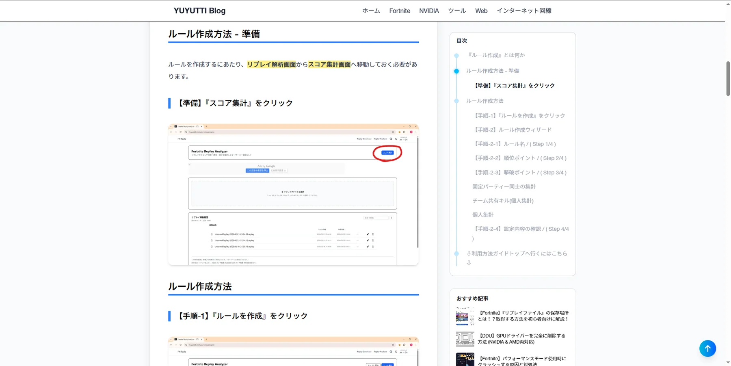Select Fortnite in the navigation menu
Viewport: 731px width, 366px height.
[400, 11]
